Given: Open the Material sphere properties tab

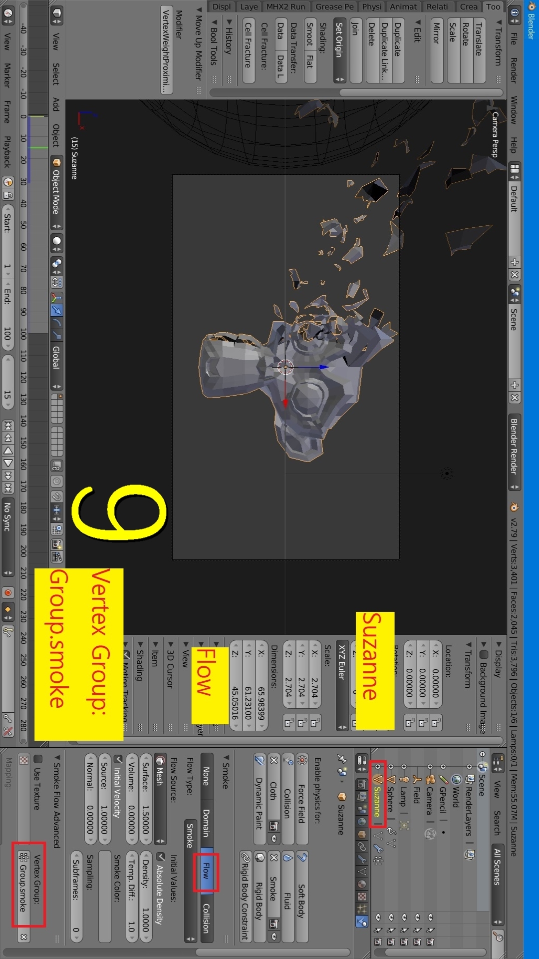Looking at the screenshot, I should coord(362,884).
